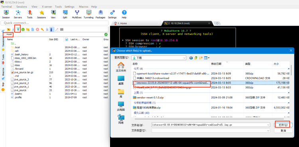Launch the MultiExec tool
299x147 pixels.
click(x=77, y=14)
